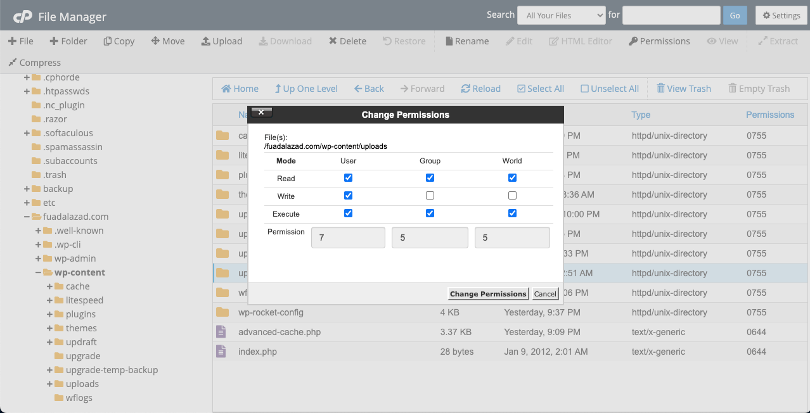
Task: Click the Go search button
Action: coord(735,15)
